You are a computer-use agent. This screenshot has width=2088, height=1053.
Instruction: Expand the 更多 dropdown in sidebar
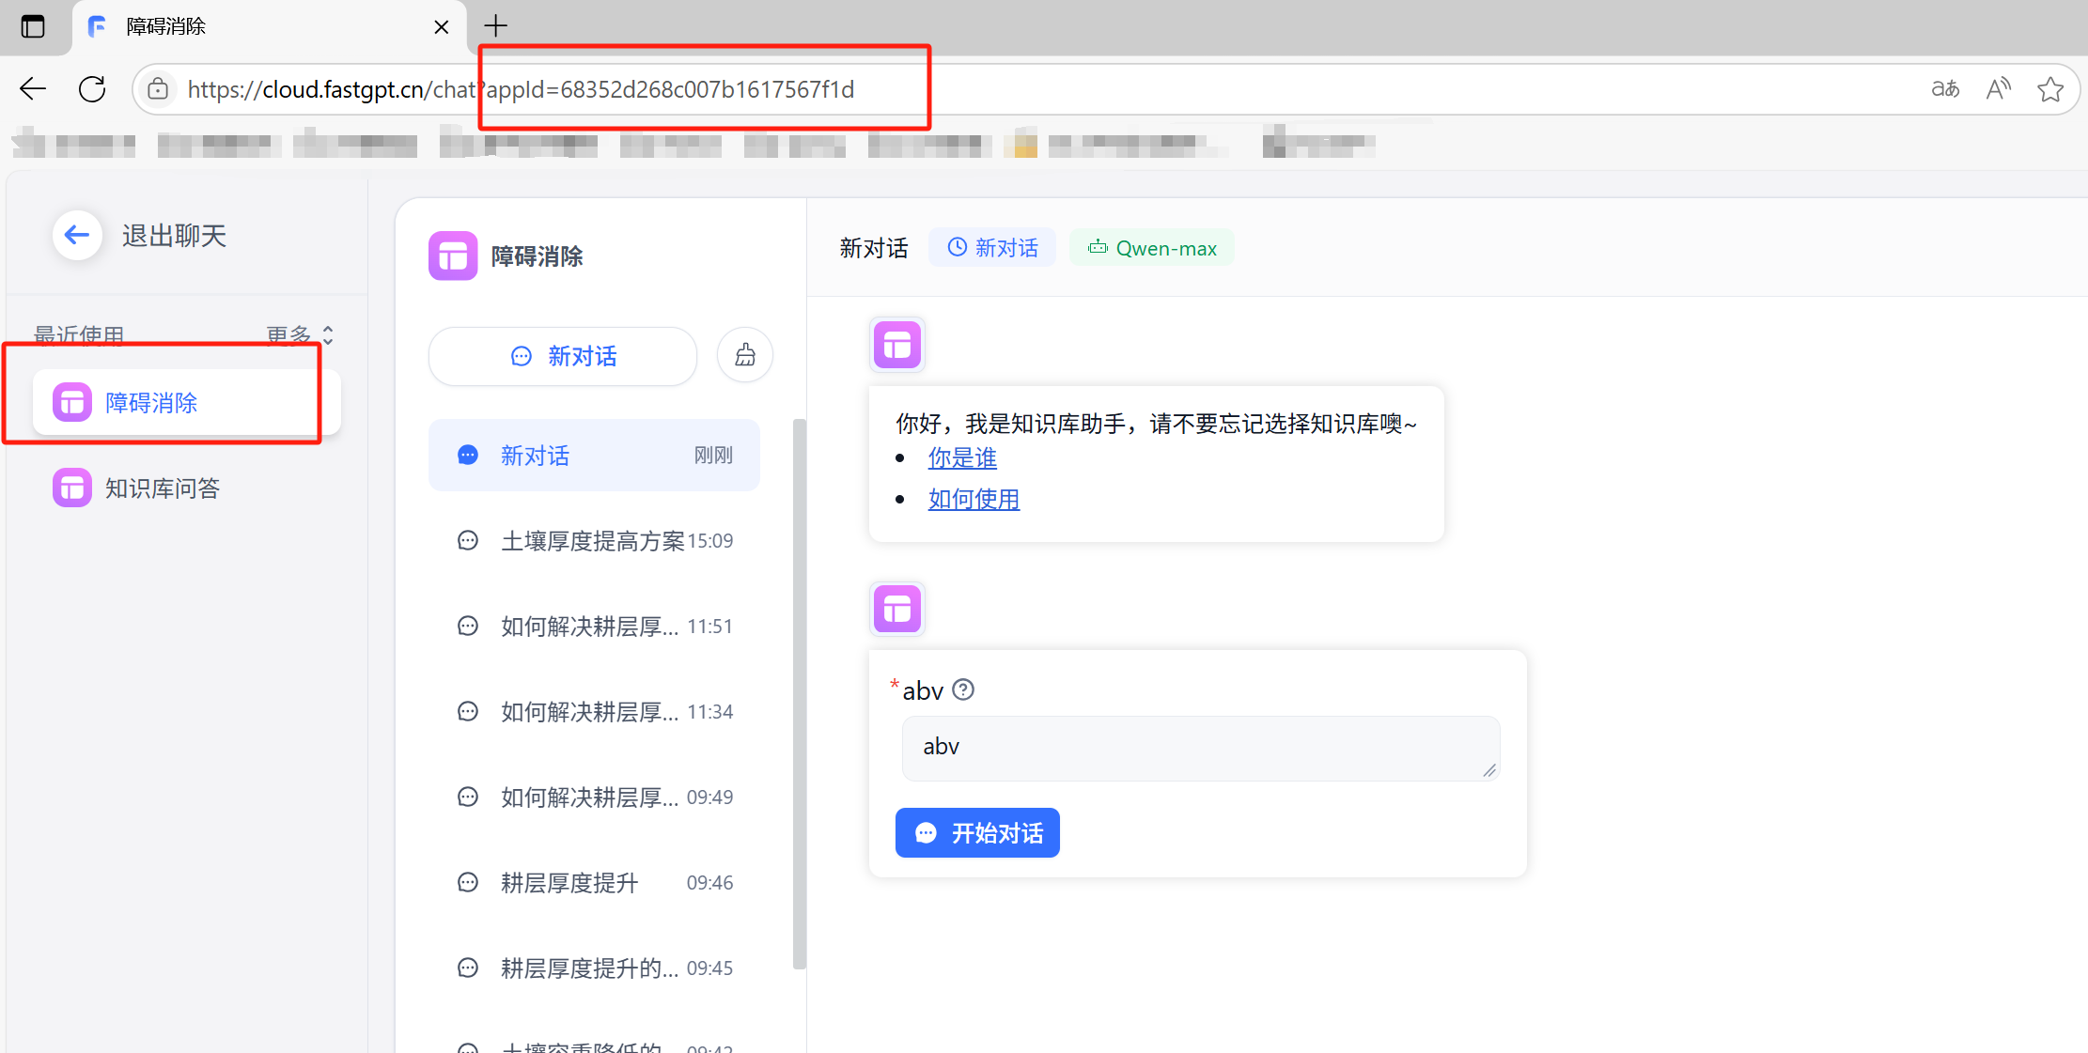pyautogui.click(x=291, y=335)
